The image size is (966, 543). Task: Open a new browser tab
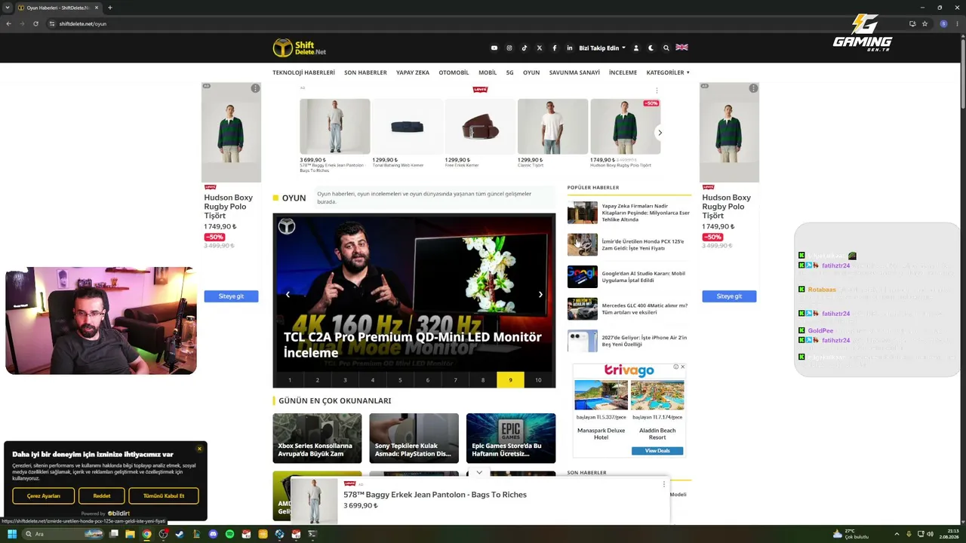pos(109,8)
